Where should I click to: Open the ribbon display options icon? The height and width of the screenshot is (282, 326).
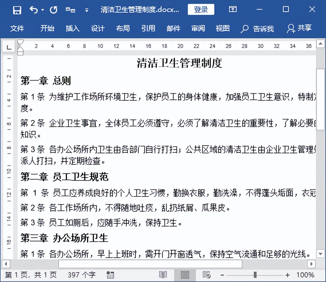coord(232,9)
